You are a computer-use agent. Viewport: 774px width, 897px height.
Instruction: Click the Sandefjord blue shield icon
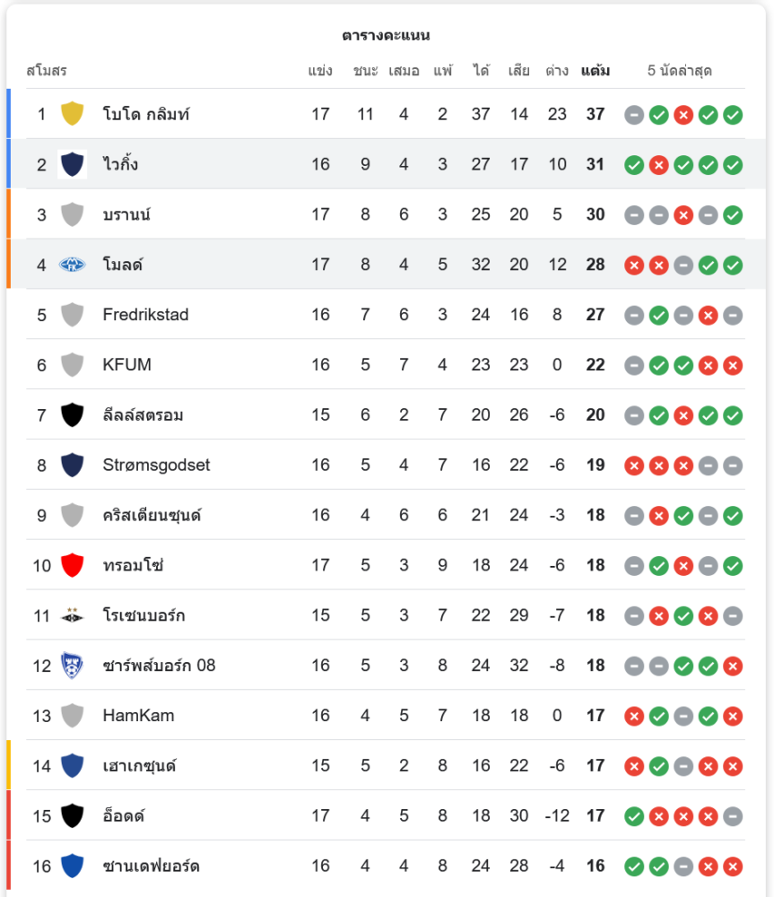pos(72,867)
